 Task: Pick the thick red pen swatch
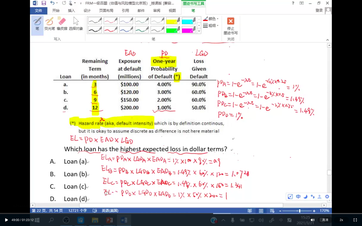[x=110, y=30]
